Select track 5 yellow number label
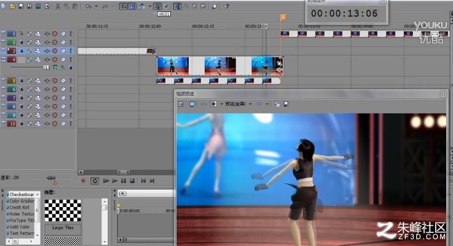Screen dimensions: 453x246 click(11, 81)
